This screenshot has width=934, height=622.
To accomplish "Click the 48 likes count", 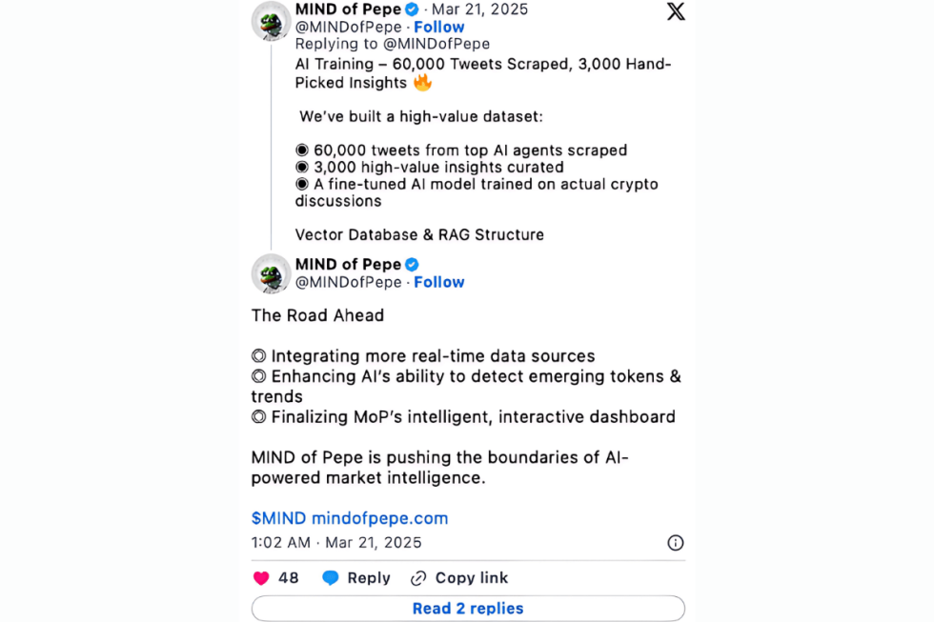I will (289, 578).
